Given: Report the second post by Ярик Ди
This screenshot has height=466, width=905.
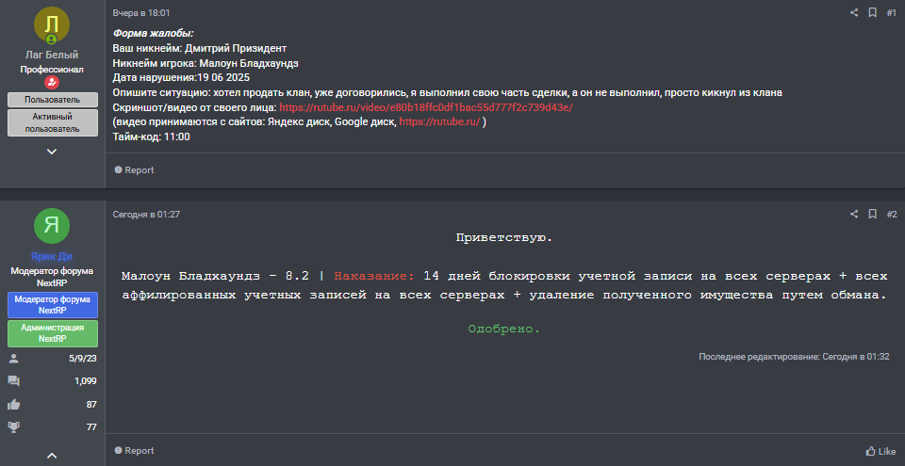Looking at the screenshot, I should [134, 451].
